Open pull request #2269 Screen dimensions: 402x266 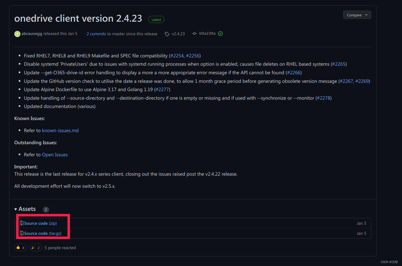click(362, 81)
